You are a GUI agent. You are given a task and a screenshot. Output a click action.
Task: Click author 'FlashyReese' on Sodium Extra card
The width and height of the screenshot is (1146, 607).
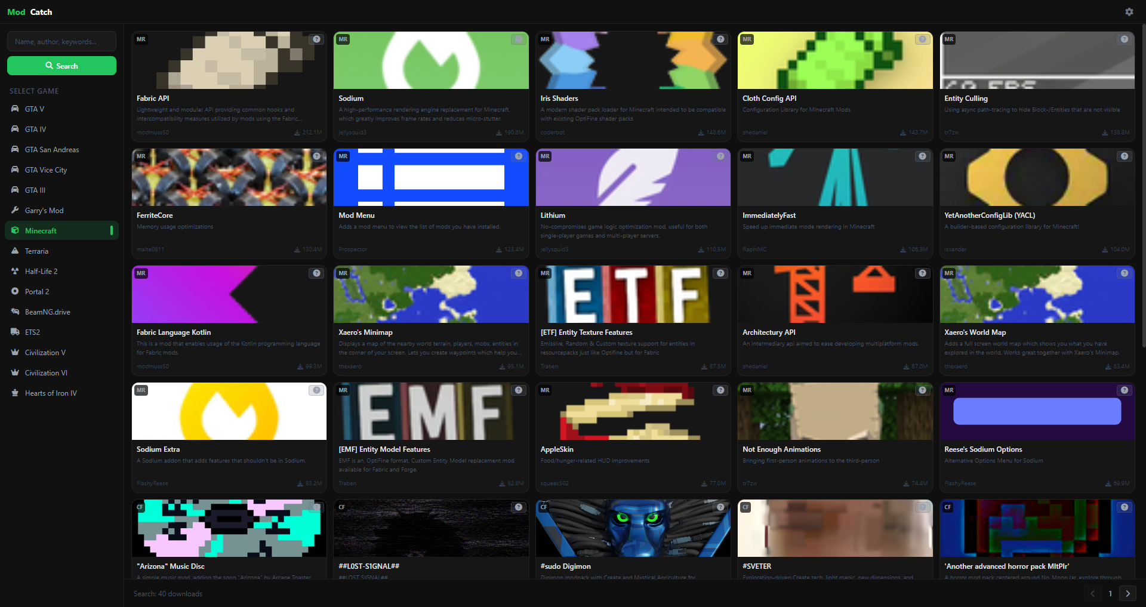pos(152,483)
